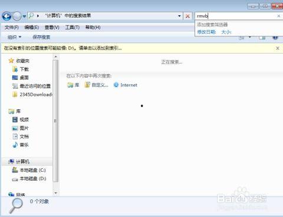This screenshot has width=283, height=217.
Task: Toggle the preview pane button
Action: point(262,38)
